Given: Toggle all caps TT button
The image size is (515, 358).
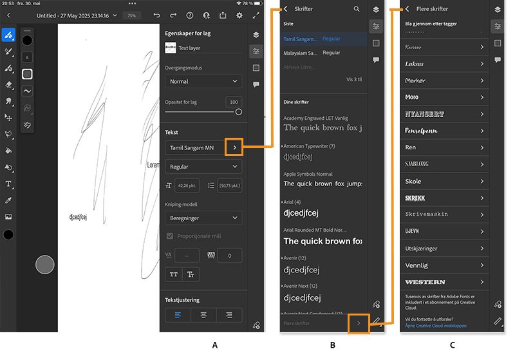Looking at the screenshot, I should [173, 274].
